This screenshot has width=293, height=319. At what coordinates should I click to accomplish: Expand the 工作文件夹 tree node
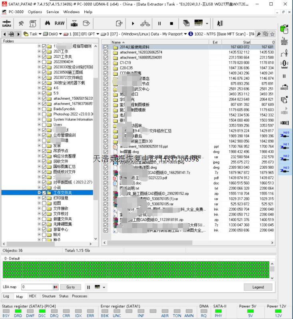point(39,193)
